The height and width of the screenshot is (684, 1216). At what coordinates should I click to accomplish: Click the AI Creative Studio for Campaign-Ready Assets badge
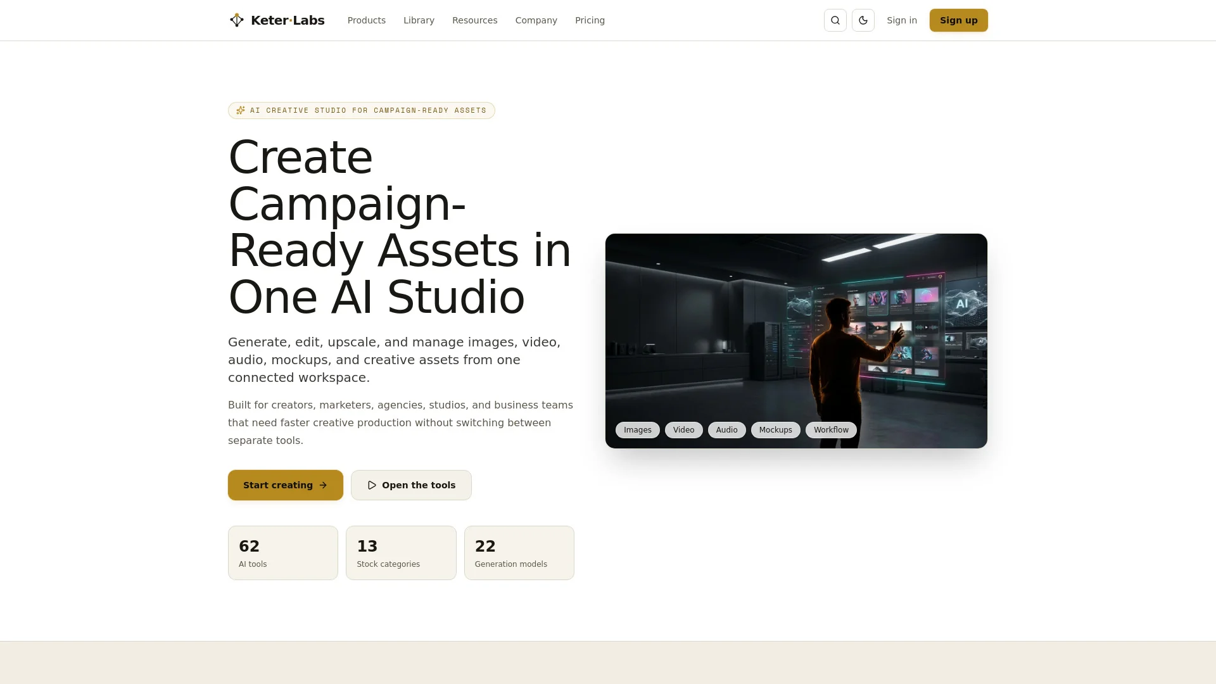tap(362, 110)
